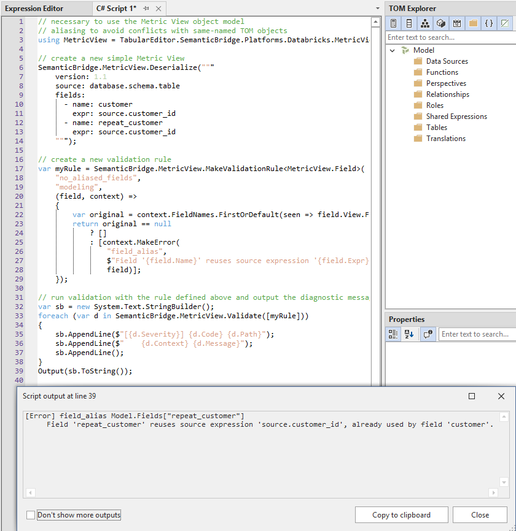Switch Properties to categorized view

coord(393,334)
